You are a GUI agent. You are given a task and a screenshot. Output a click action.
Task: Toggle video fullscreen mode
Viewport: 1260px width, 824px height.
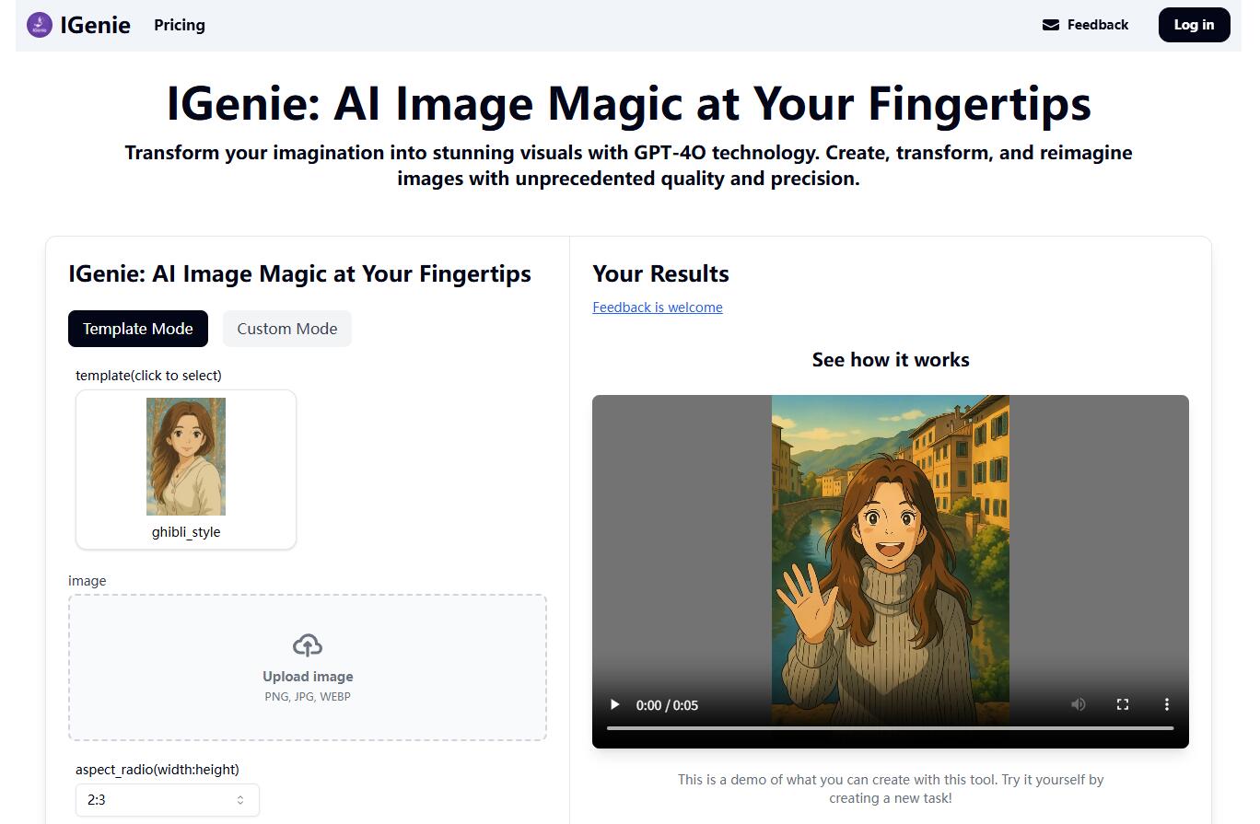coord(1123,704)
